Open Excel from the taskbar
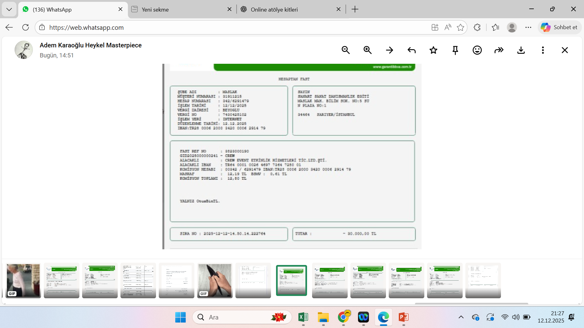This screenshot has height=328, width=584. [303, 317]
